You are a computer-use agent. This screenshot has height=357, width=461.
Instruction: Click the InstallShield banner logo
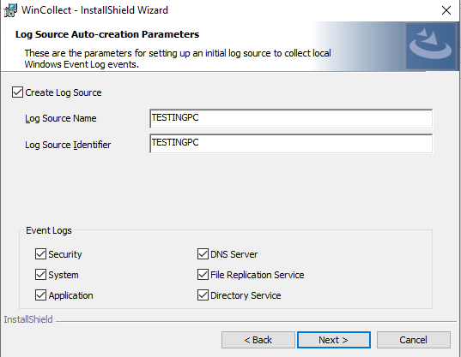click(x=431, y=46)
